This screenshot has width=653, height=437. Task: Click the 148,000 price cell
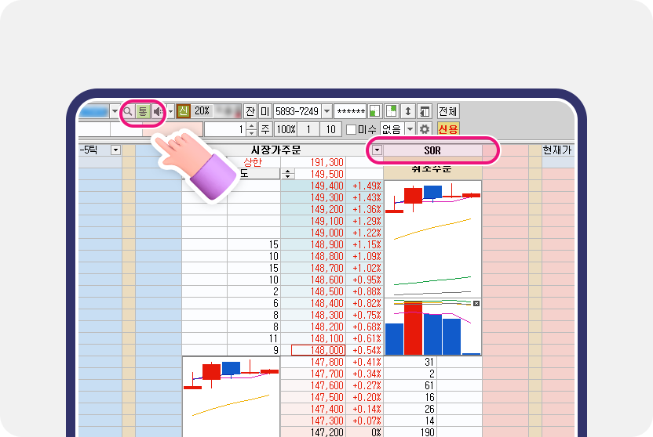[318, 350]
